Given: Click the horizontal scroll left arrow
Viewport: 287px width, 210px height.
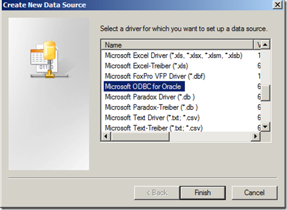Looking at the screenshot, I should pyautogui.click(x=106, y=136).
